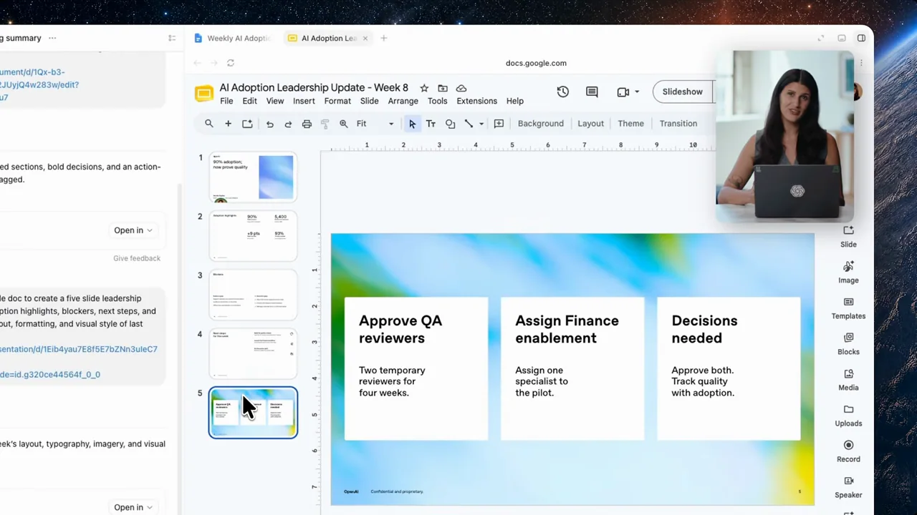
Task: Reload the page in browser pane
Action: (231, 63)
